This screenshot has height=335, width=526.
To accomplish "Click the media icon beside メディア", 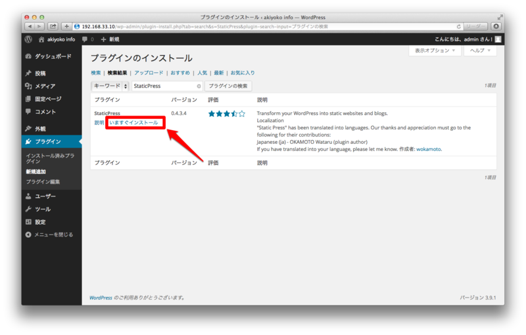I will click(28, 86).
